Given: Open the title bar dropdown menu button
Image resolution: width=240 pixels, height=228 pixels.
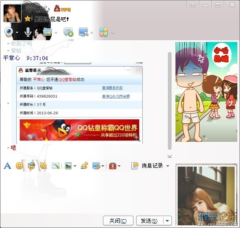Looking at the screenshot, I should 193,5.
